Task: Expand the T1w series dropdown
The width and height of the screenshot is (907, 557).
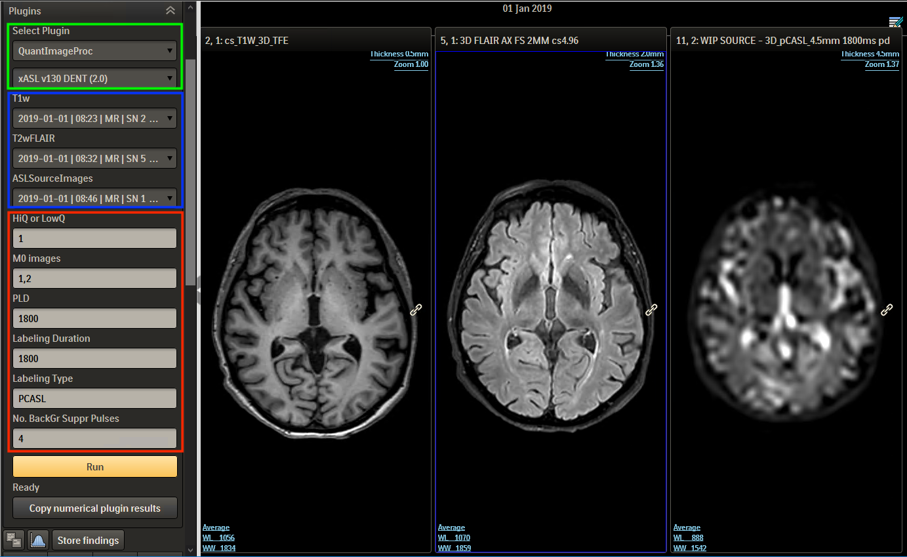Action: [94, 119]
